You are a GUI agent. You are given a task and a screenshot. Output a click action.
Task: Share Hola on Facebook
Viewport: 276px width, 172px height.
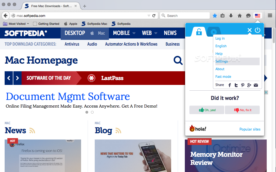[x=230, y=85]
